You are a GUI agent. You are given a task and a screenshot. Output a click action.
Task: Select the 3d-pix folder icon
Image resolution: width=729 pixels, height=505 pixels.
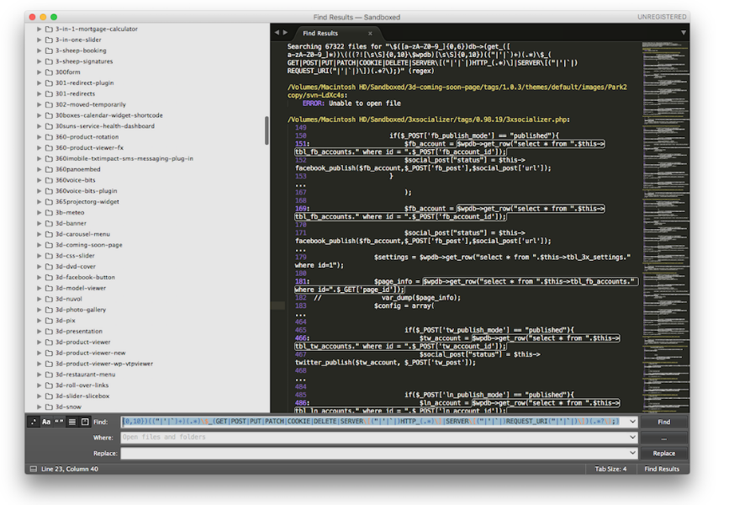[x=49, y=320]
